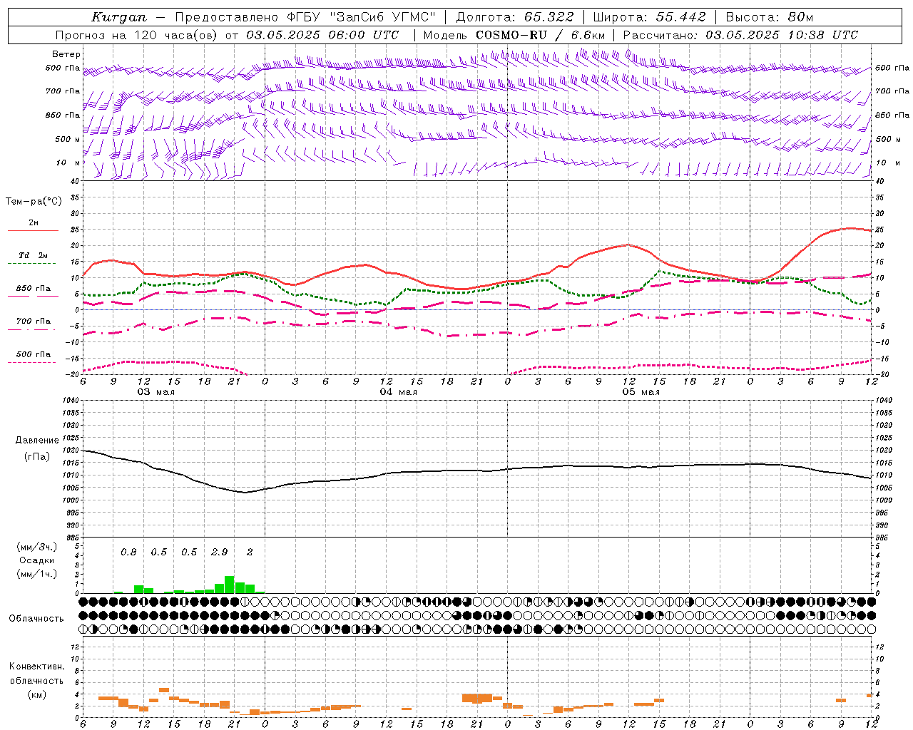This screenshot has height=730, width=913.
Task: Click the "Облачность" label beside cloud circle rows
Action: click(x=36, y=619)
